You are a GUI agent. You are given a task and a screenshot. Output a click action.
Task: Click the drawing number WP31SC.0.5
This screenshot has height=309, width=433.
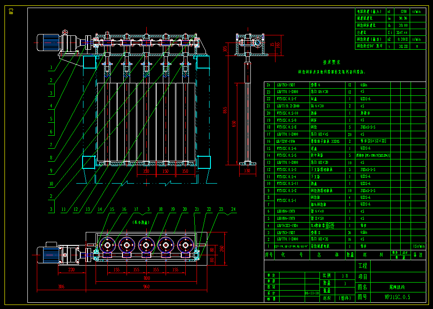click(398, 297)
